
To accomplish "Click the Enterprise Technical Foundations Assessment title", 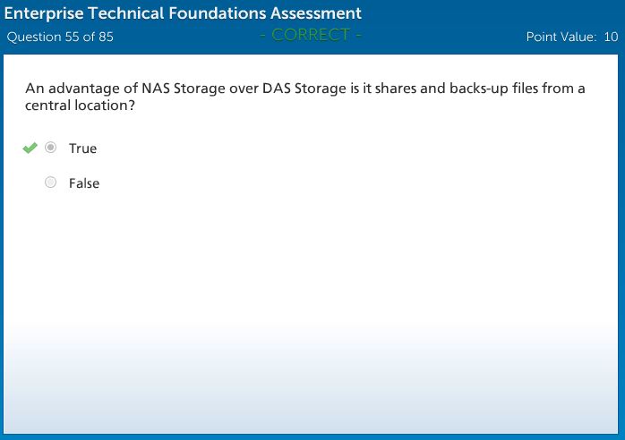I will [x=184, y=13].
